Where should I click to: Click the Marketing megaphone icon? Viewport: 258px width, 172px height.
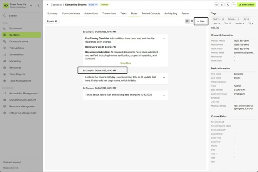(5, 61)
